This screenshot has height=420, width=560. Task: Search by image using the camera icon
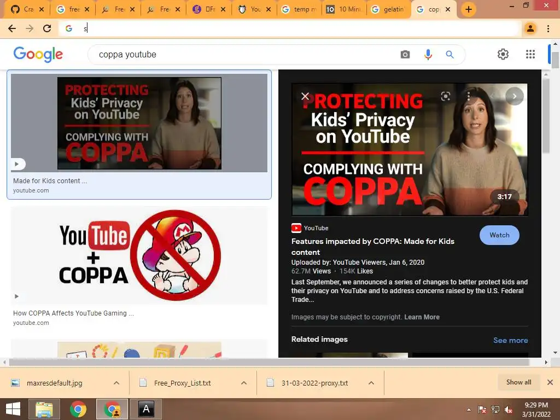tap(405, 55)
